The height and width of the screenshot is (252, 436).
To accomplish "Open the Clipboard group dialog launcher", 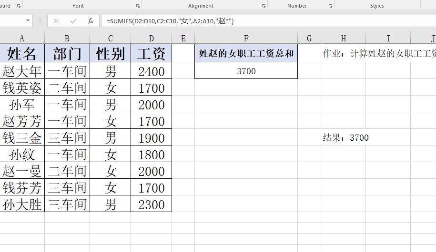I will click(19, 6).
